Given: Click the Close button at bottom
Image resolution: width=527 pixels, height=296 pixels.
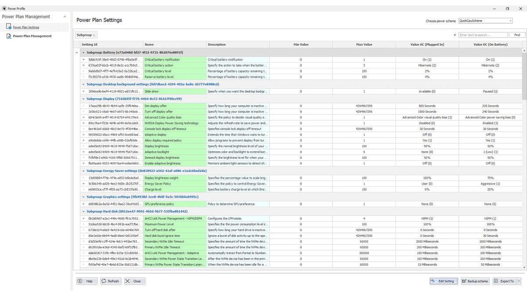Looking at the screenshot, I should (134, 281).
